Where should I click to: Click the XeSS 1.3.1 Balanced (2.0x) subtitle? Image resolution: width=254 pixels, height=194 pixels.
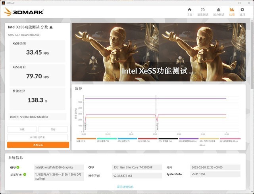24,35
